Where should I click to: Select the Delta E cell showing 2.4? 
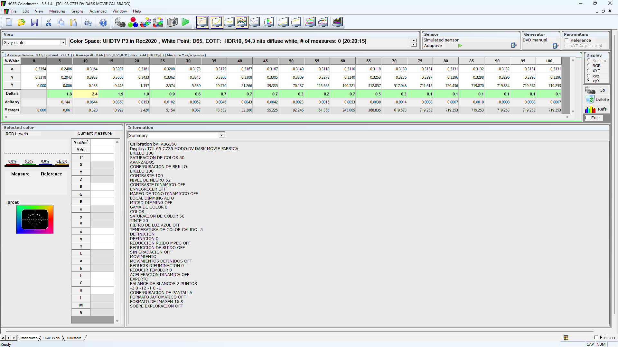click(85, 94)
